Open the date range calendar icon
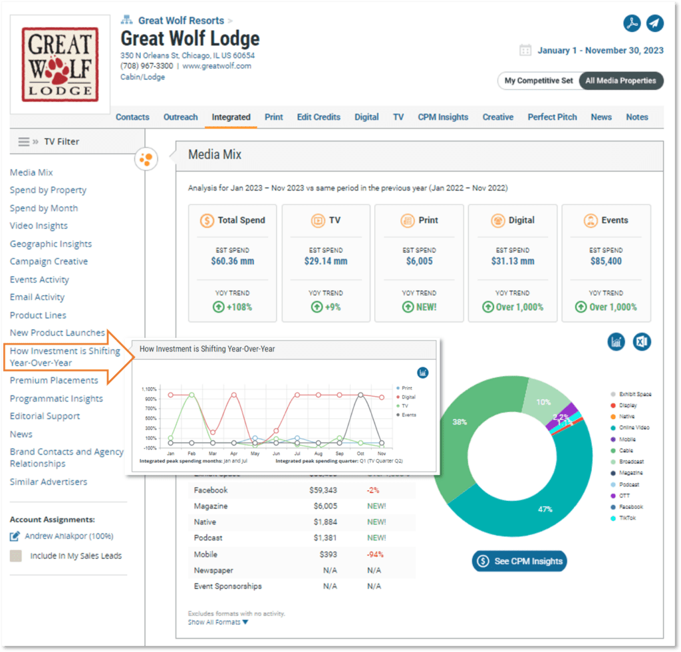 (x=525, y=51)
